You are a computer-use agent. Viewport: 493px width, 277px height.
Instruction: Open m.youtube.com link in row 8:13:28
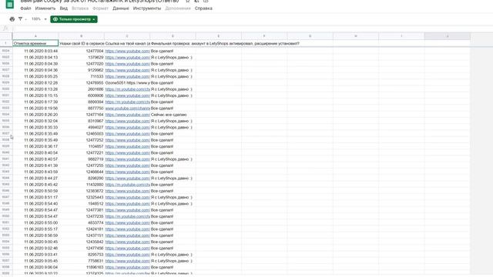click(x=127, y=89)
